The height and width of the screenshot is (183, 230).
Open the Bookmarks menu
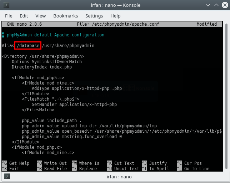click(66, 16)
